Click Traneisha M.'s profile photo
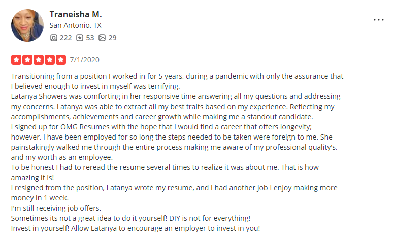 tap(27, 25)
